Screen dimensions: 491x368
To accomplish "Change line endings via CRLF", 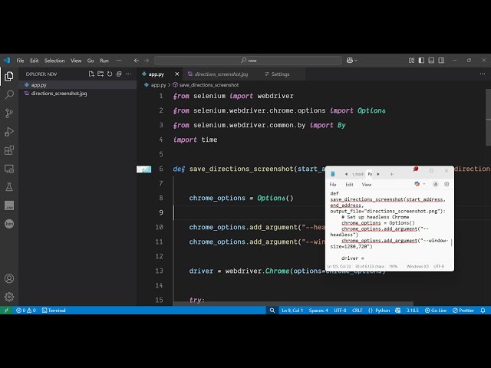I will [357, 310].
